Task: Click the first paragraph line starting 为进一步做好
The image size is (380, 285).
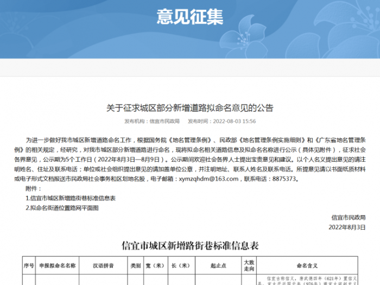Action: click(196, 140)
